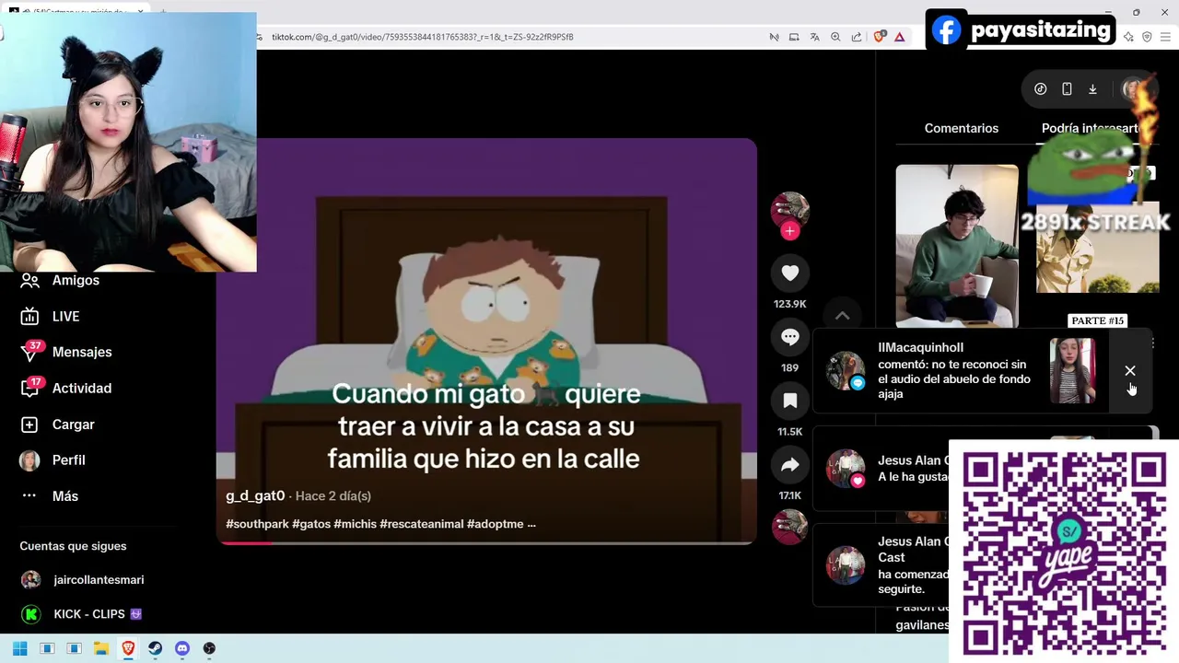1179x663 pixels.
Task: Click the TikTok coin icon in top pill
Action: click(1040, 89)
